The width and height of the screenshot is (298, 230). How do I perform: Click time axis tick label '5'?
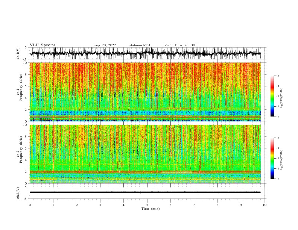pyautogui.click(x=147, y=205)
